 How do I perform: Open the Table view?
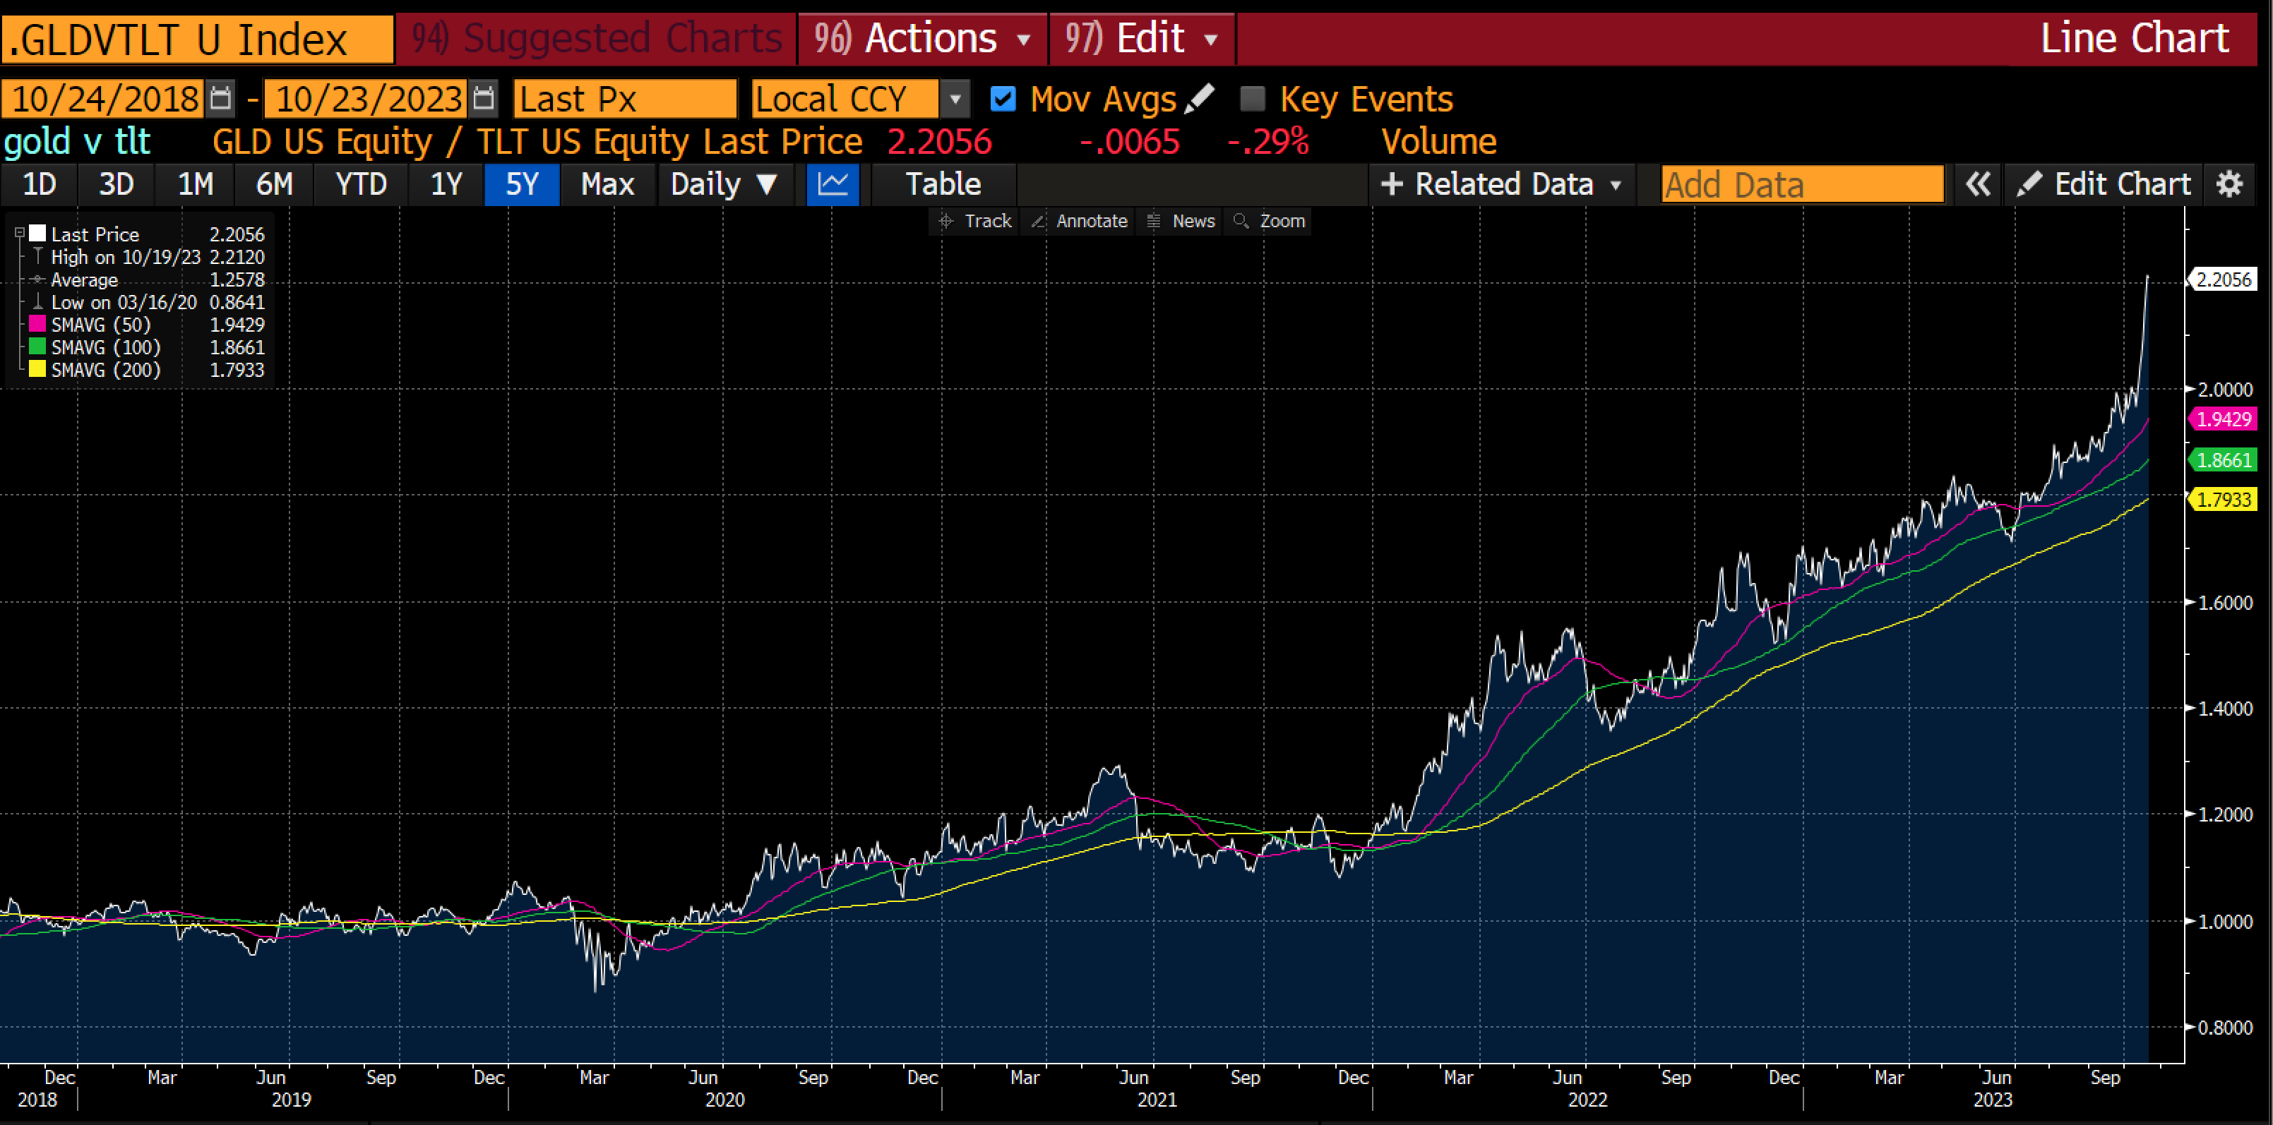pyautogui.click(x=943, y=184)
